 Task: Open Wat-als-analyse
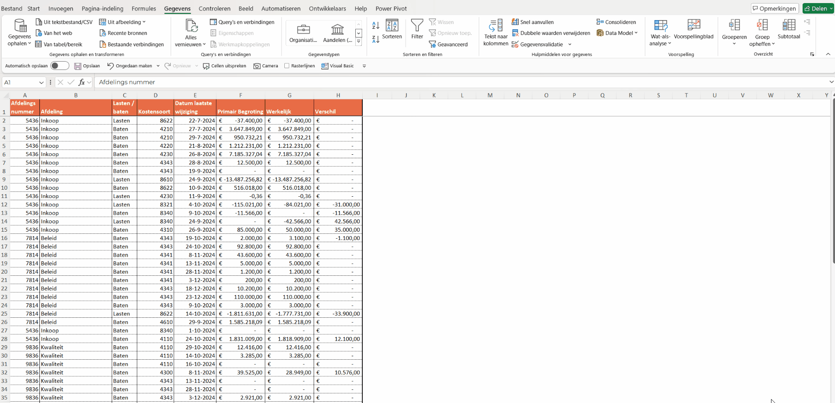(660, 31)
